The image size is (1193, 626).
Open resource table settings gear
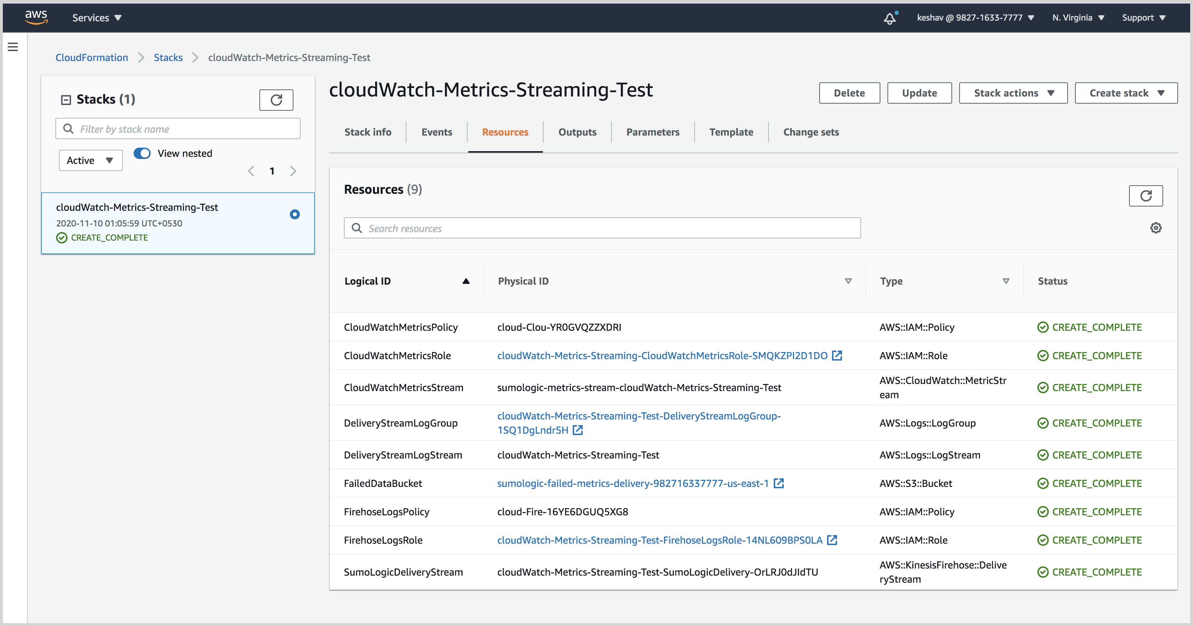[1155, 228]
